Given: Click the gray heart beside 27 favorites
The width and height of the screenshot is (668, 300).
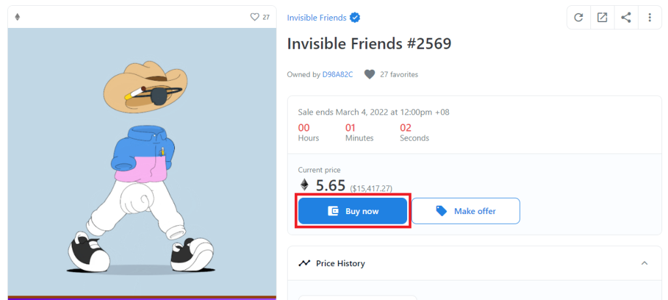Looking at the screenshot, I should click(x=369, y=74).
